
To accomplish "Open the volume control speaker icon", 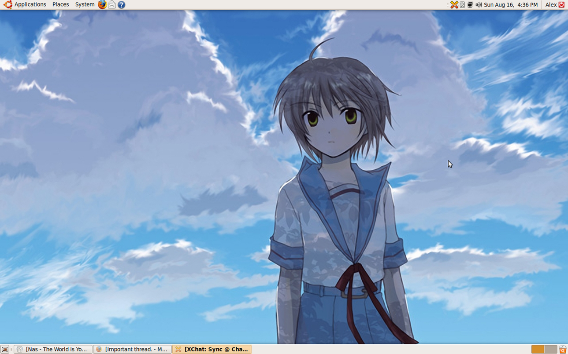I will pyautogui.click(x=479, y=5).
